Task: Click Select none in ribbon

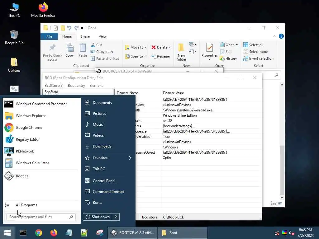Action: pos(255,52)
